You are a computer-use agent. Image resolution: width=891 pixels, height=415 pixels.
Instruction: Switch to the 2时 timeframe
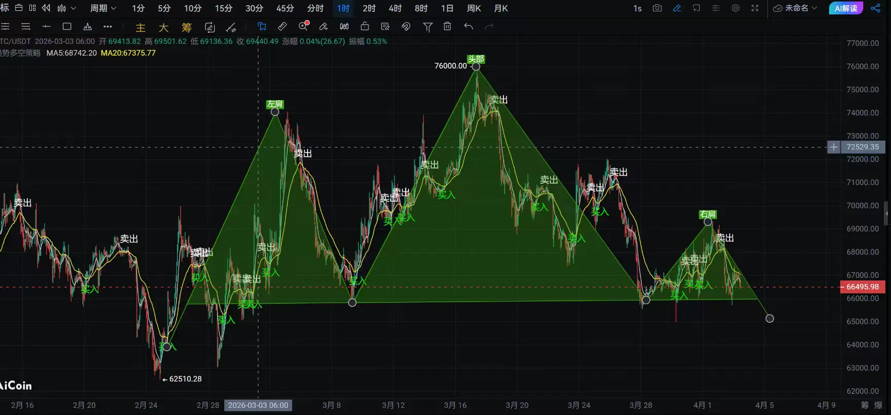pyautogui.click(x=369, y=8)
